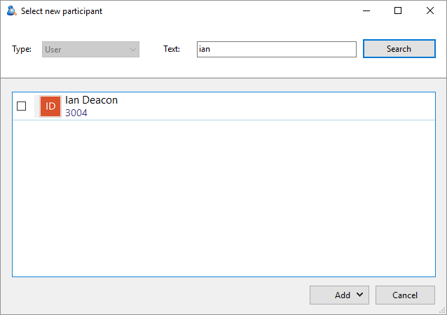Minimize the Select new participant window
The width and height of the screenshot is (447, 315).
pyautogui.click(x=366, y=10)
